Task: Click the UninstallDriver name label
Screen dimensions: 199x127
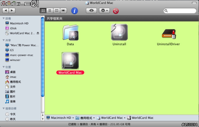Action: point(169,44)
